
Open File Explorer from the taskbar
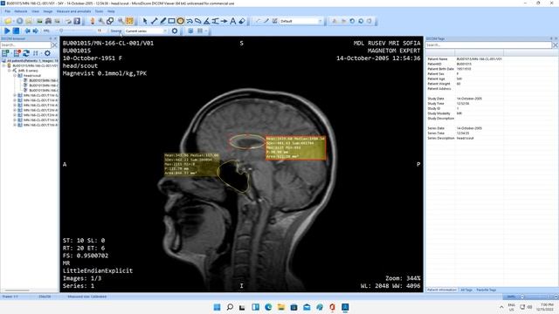point(281,307)
